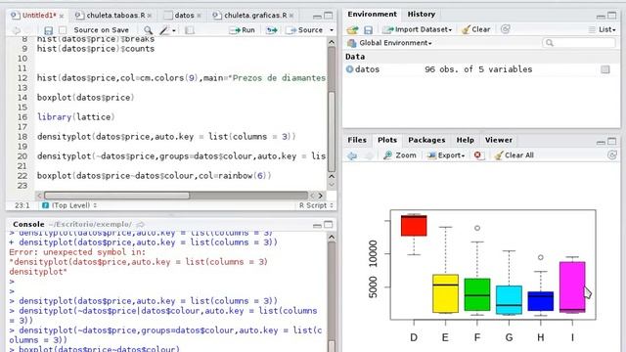626x352 pixels.
Task: Minimize the Source editor pane
Action: tap(317, 16)
